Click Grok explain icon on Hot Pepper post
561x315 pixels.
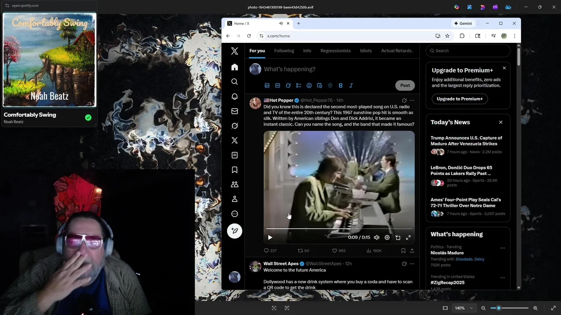404,101
